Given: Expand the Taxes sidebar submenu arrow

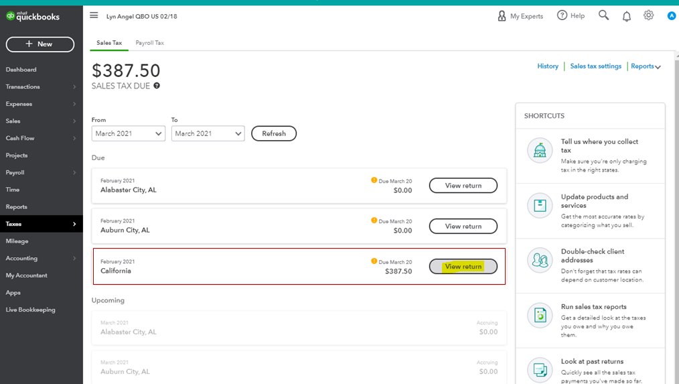Looking at the screenshot, I should point(74,224).
